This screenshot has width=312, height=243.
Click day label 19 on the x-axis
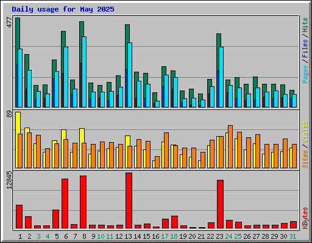click(183, 236)
